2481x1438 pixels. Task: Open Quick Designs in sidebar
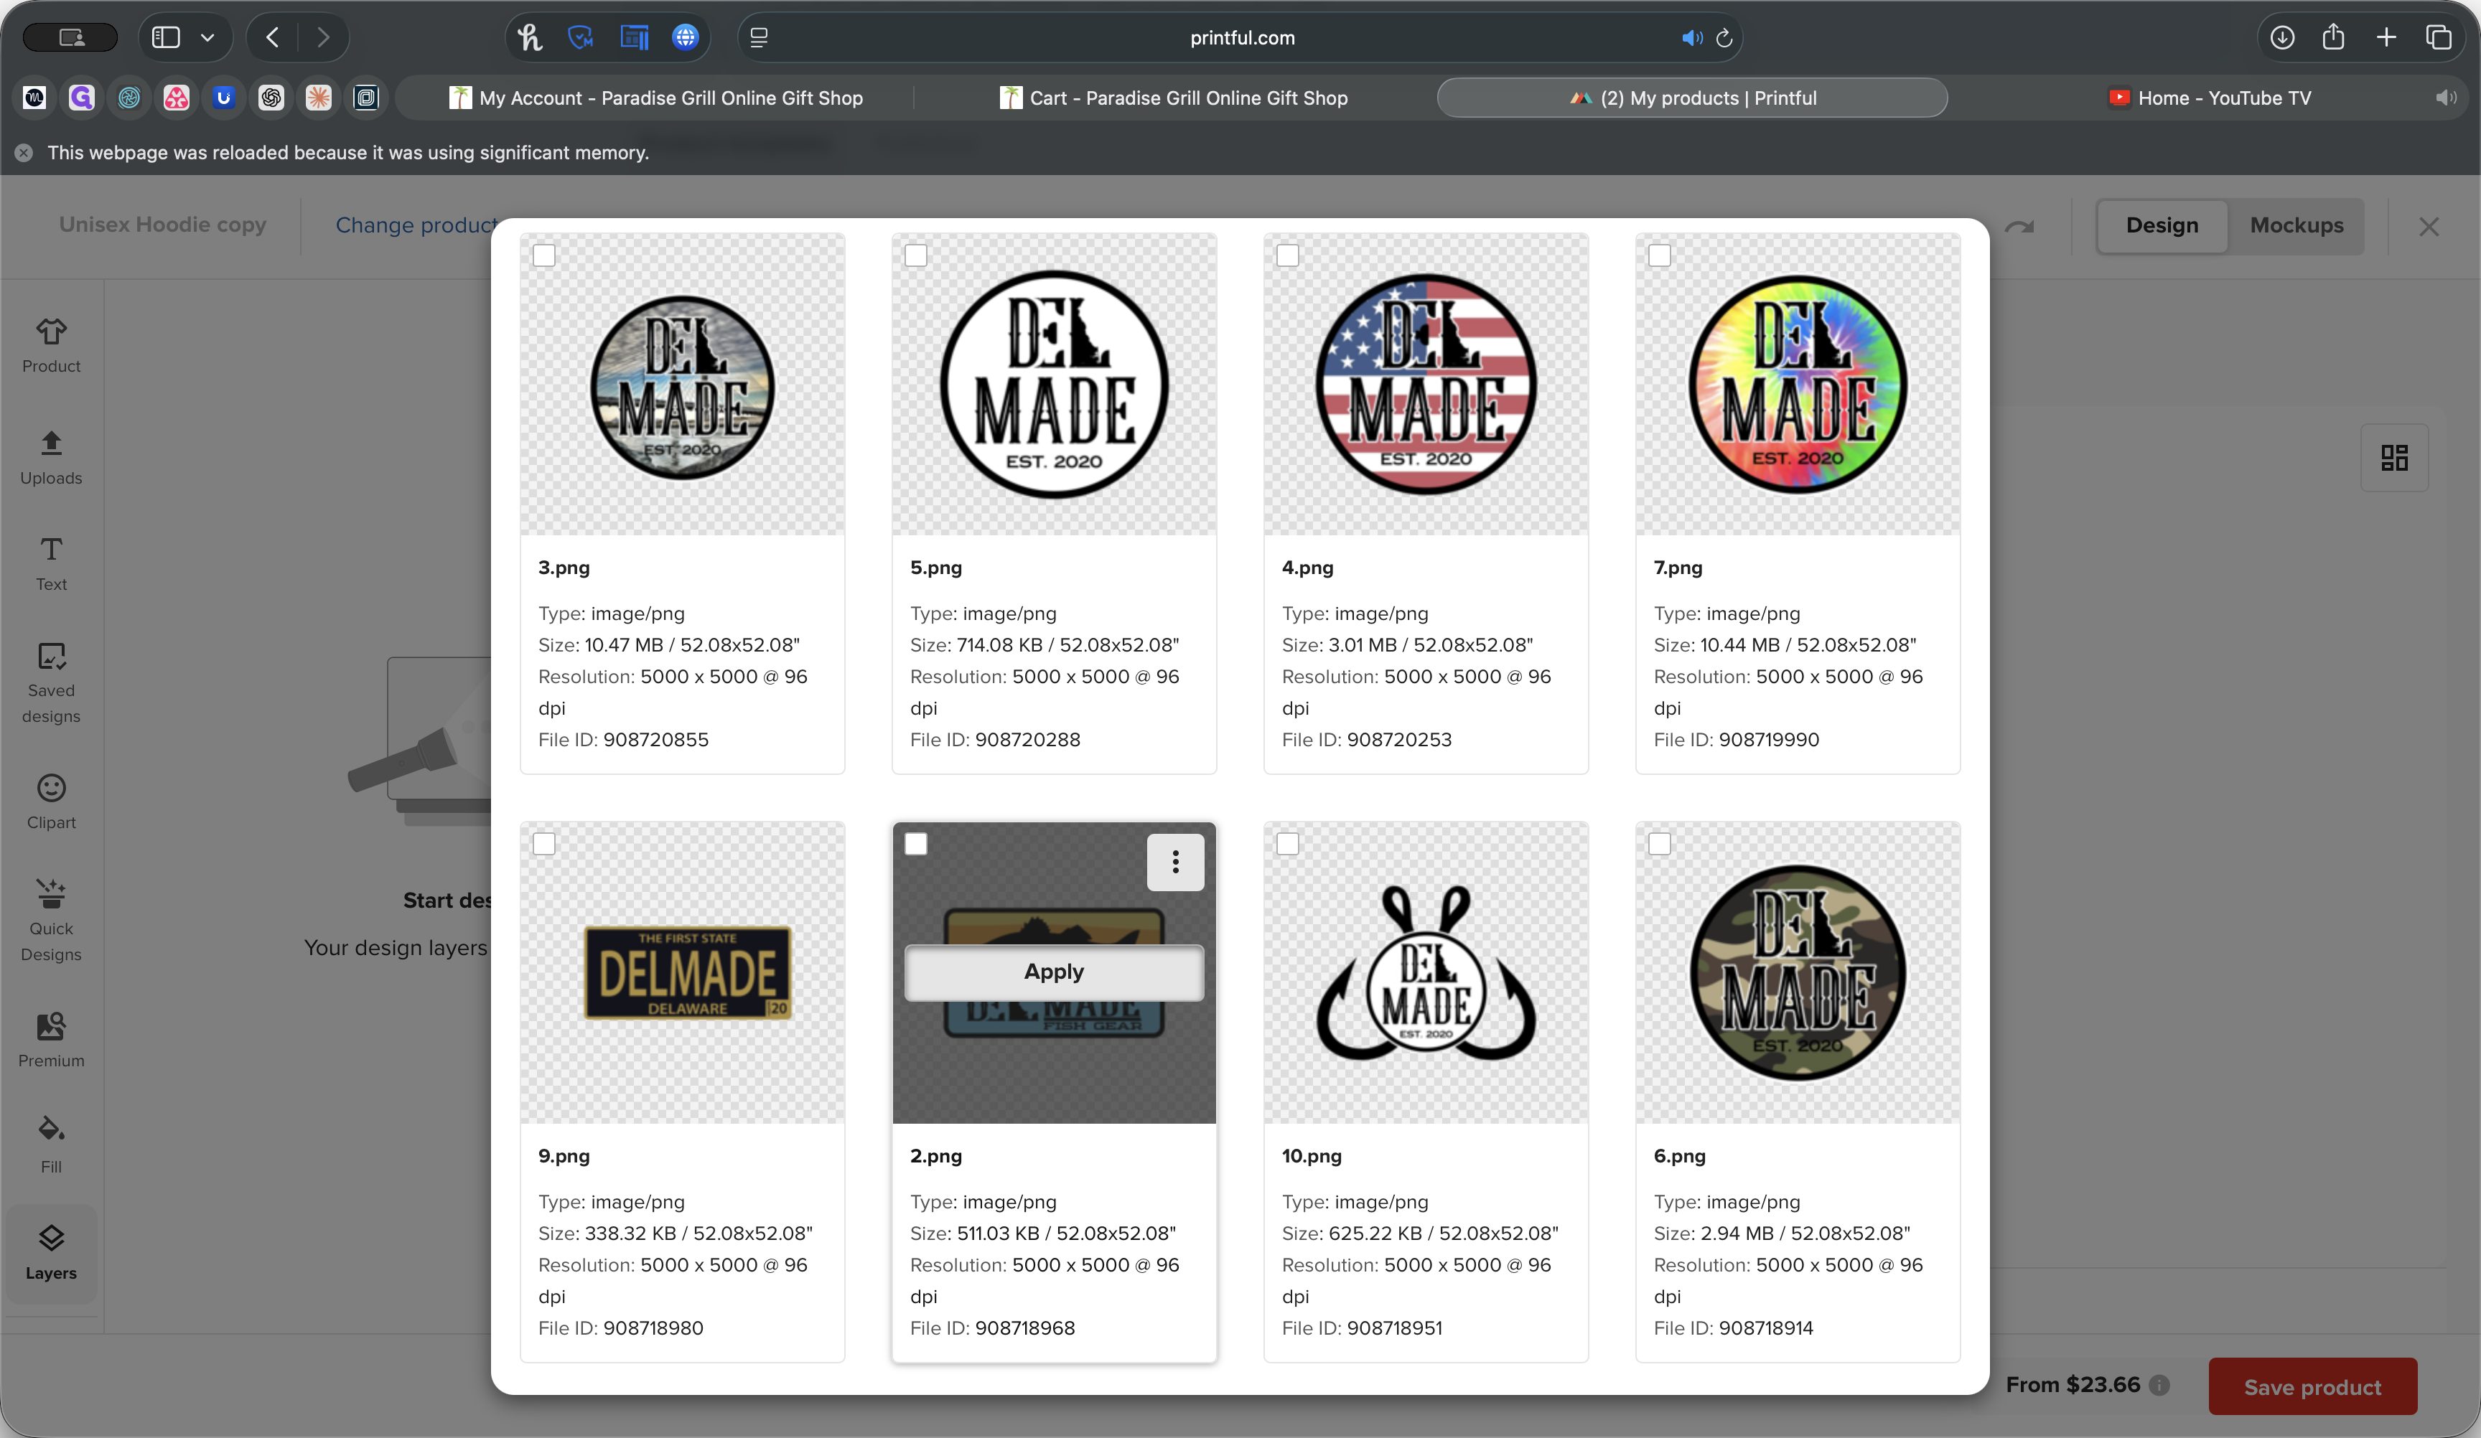tap(51, 919)
